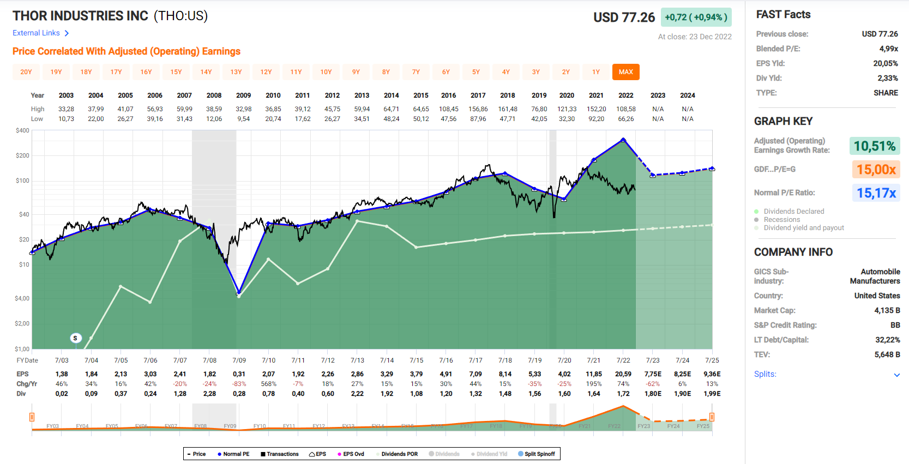The height and width of the screenshot is (464, 909).
Task: Click the FY23 estimate point on the dashed line
Action: [x=653, y=175]
